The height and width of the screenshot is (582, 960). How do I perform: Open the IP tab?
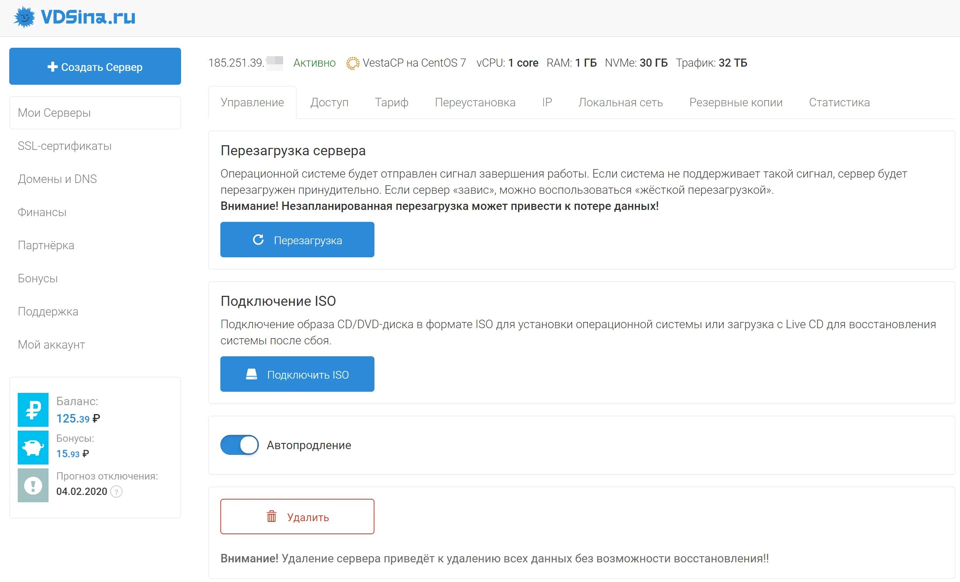pyautogui.click(x=547, y=102)
